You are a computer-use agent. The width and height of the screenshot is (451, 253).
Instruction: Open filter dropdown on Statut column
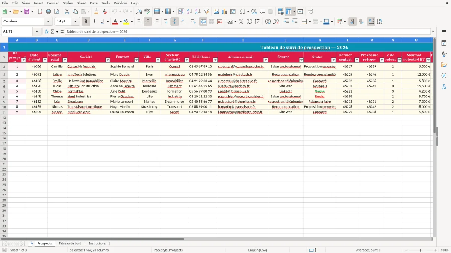333,60
